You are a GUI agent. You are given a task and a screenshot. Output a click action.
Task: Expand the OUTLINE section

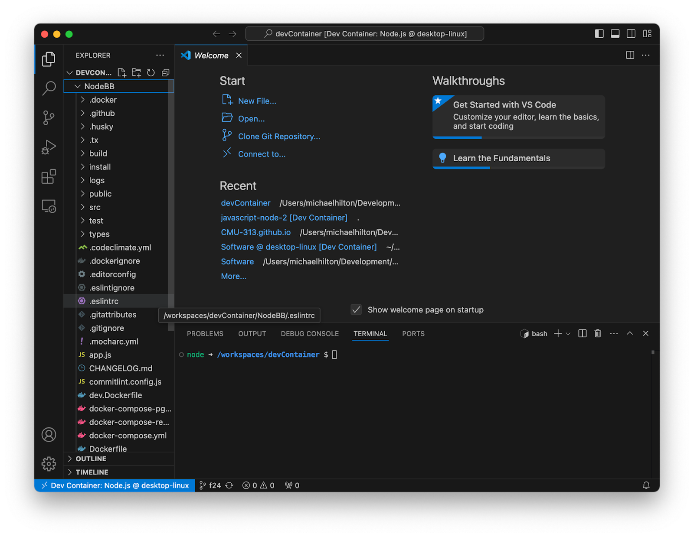click(119, 459)
